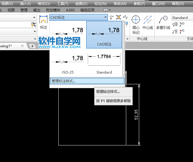Viewport: 193px width, 162px height.
Task: Click the remove leader icon
Action: click(x=182, y=32)
